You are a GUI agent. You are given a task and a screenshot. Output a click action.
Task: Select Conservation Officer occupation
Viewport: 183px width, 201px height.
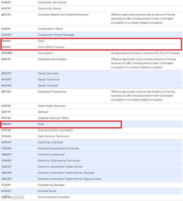pos(50,29)
